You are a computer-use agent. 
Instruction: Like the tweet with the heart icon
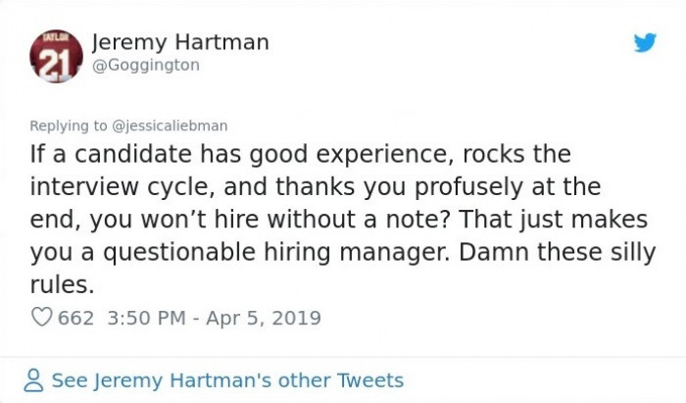(x=42, y=318)
